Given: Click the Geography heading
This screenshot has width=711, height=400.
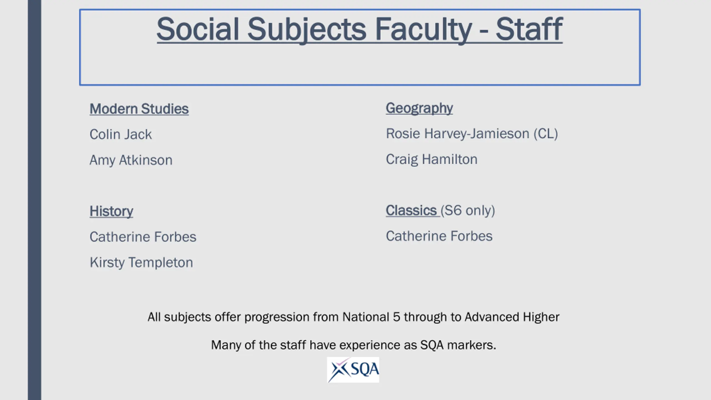Looking at the screenshot, I should point(419,108).
